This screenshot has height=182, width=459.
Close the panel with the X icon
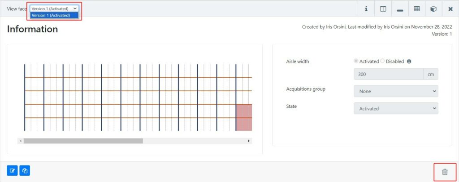(x=450, y=8)
